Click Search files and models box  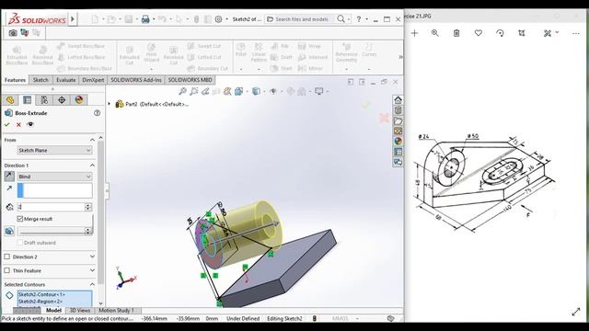coord(303,19)
